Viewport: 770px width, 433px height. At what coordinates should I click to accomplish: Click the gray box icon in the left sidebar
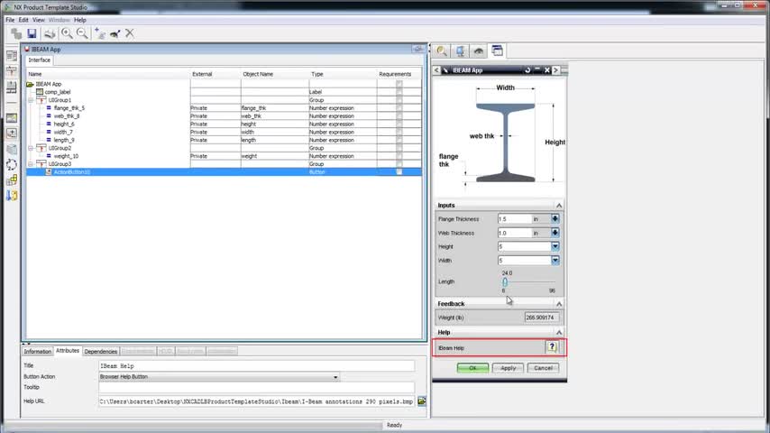[12, 149]
